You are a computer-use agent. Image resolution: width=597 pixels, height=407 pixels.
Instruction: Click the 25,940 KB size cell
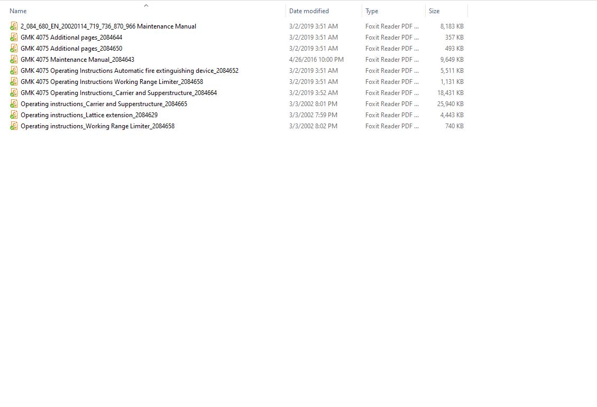coord(451,104)
